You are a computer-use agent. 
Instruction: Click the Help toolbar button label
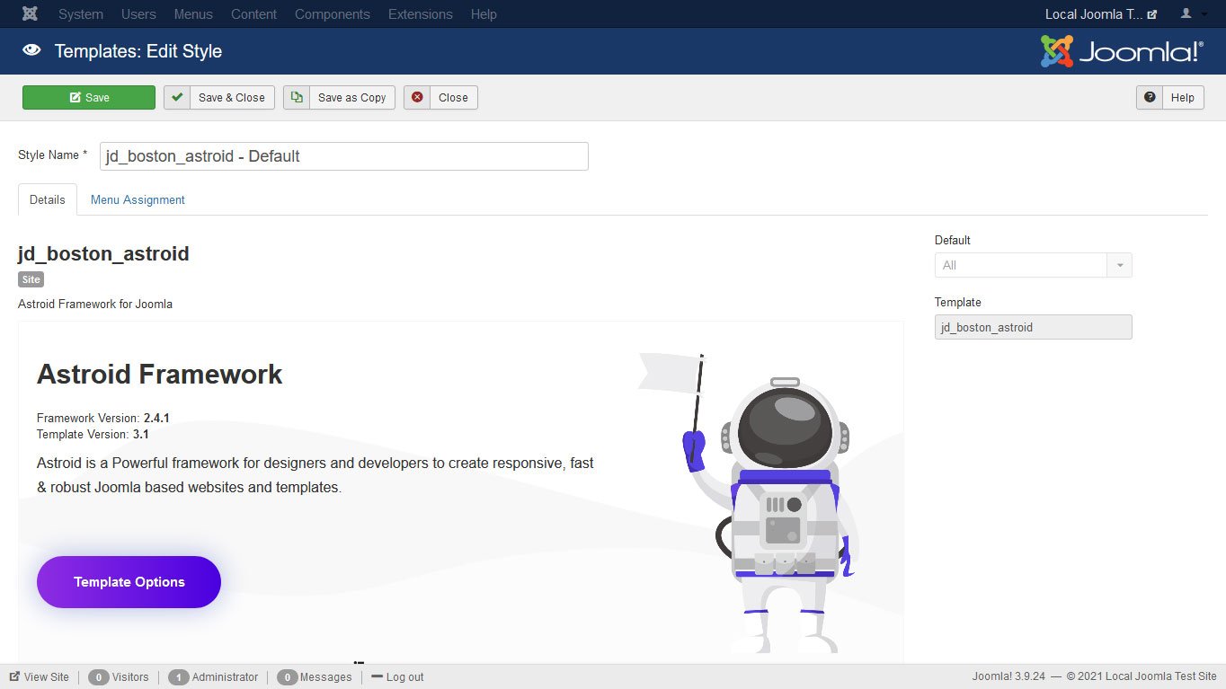tap(1183, 98)
